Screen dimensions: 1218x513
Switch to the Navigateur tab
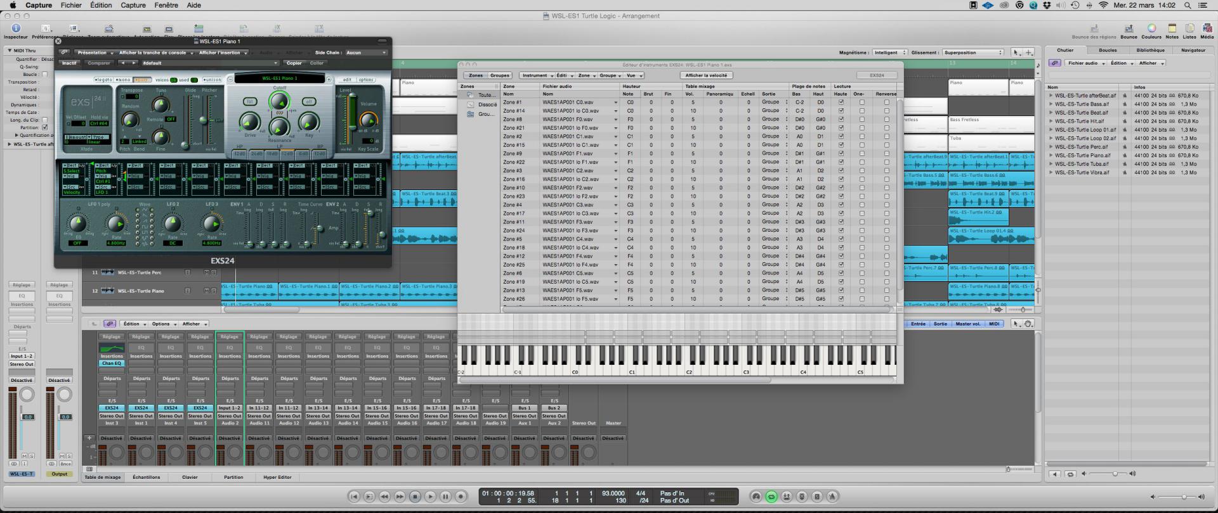(x=1193, y=50)
